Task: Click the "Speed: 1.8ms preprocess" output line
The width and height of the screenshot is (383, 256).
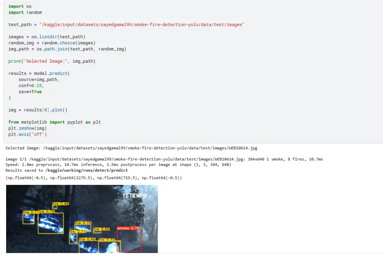Action: pos(118,165)
